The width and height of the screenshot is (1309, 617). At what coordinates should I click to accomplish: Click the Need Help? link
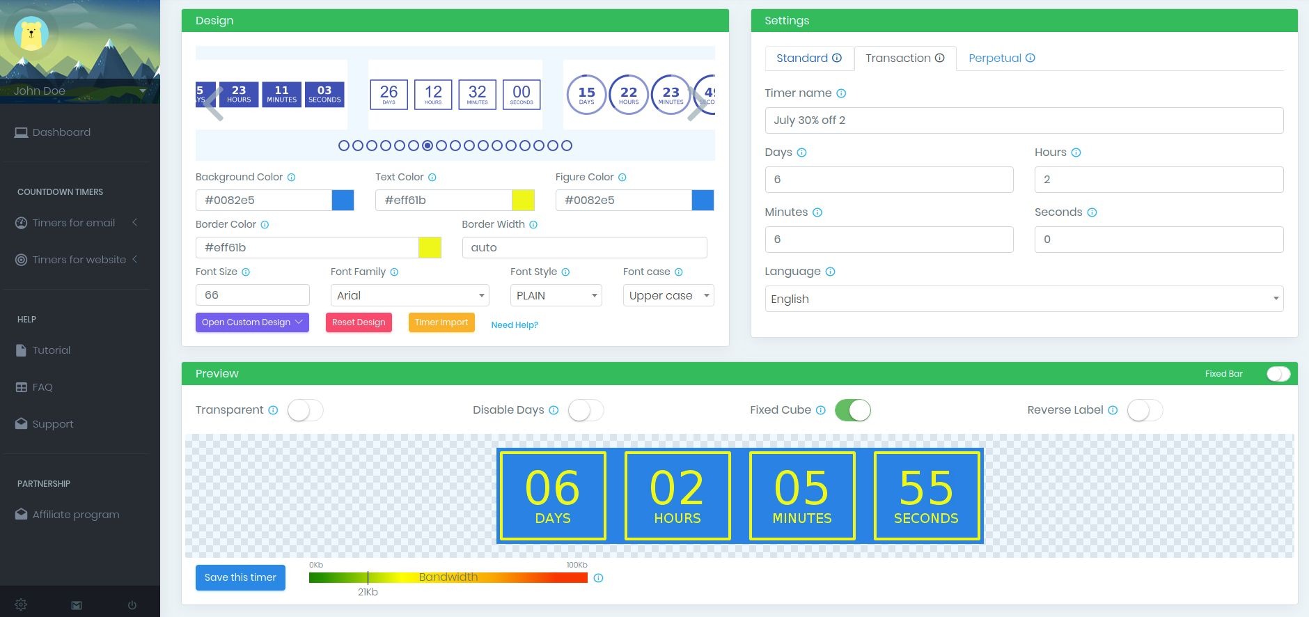[515, 325]
